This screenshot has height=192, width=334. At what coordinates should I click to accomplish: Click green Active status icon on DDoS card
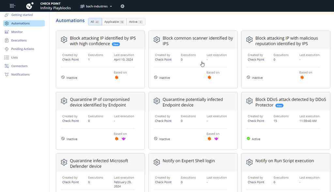248,139
